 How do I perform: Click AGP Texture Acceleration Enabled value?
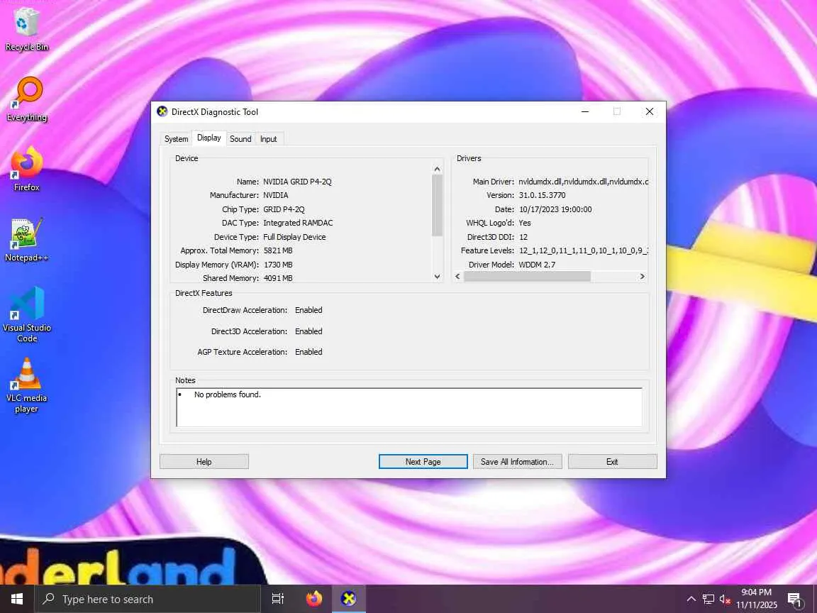pos(309,353)
